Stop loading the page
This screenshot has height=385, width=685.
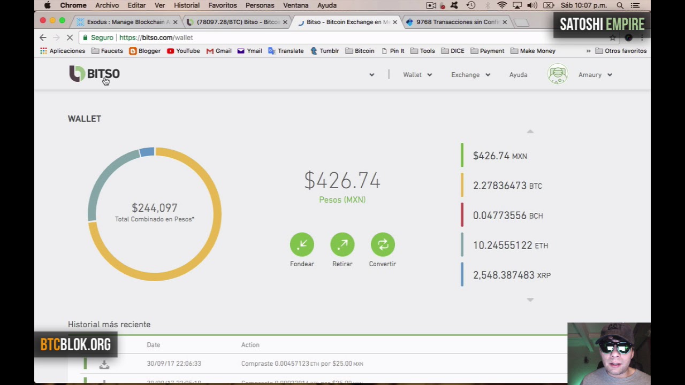point(70,37)
